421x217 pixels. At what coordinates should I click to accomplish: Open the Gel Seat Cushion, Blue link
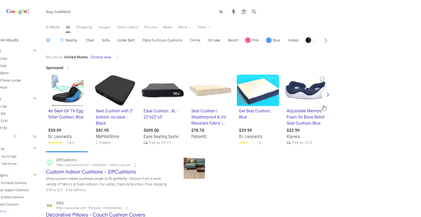[x=255, y=114]
